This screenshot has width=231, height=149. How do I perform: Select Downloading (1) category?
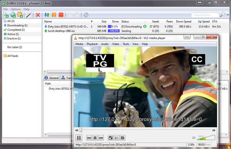click(18, 25)
